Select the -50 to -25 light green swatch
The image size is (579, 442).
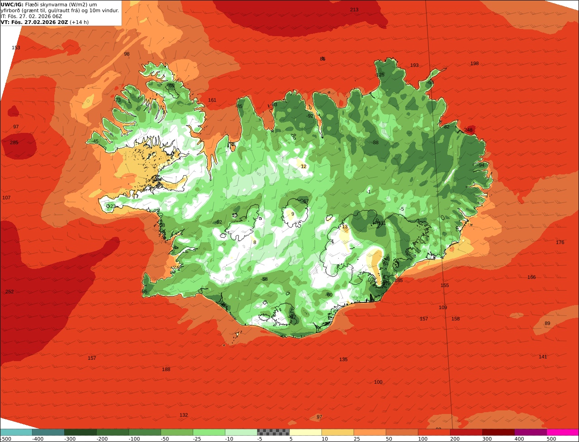click(177, 432)
